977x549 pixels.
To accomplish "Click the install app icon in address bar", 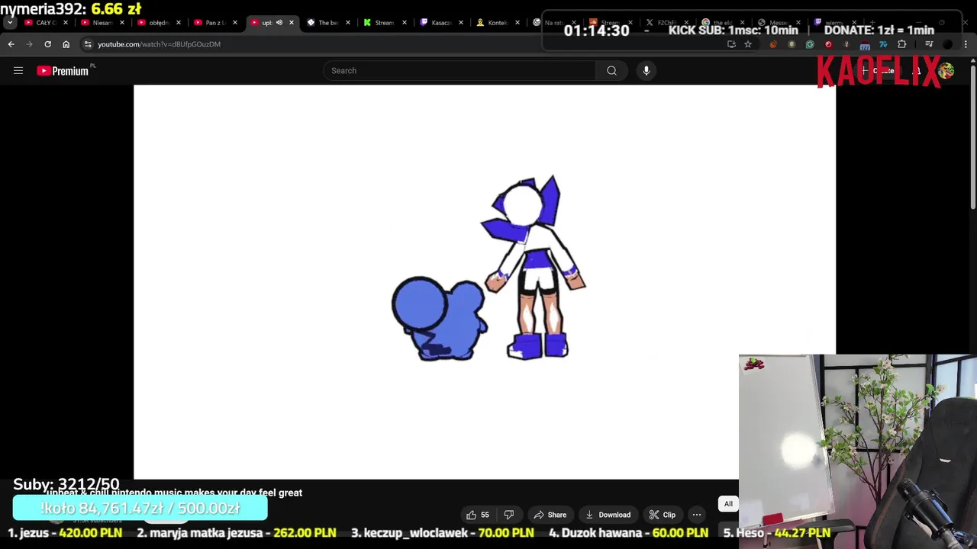I will tap(731, 44).
